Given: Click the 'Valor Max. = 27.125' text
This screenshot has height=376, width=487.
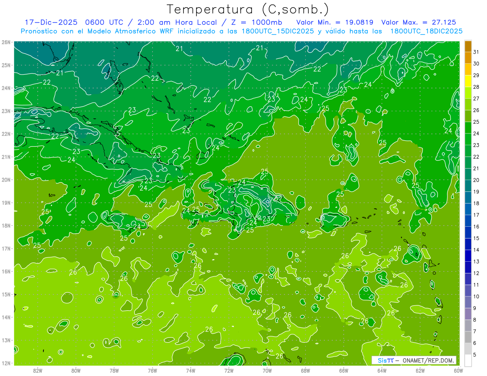Looking at the screenshot, I should [x=418, y=22].
